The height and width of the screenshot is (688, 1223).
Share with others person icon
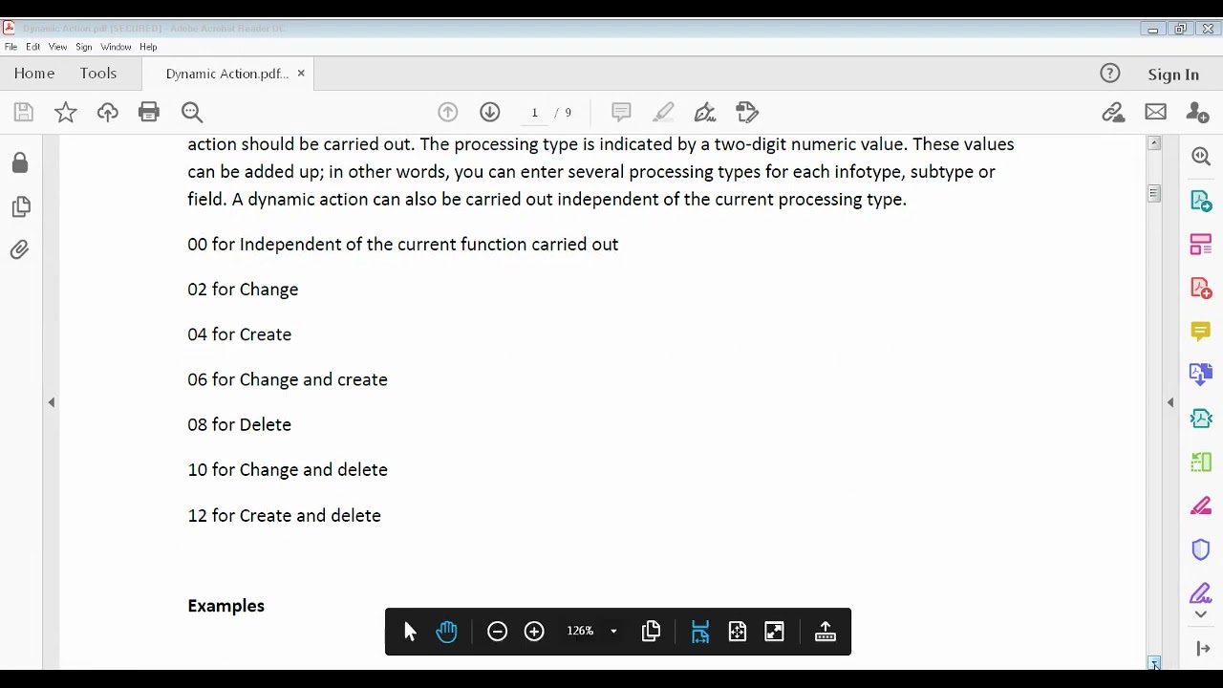pyautogui.click(x=1197, y=112)
